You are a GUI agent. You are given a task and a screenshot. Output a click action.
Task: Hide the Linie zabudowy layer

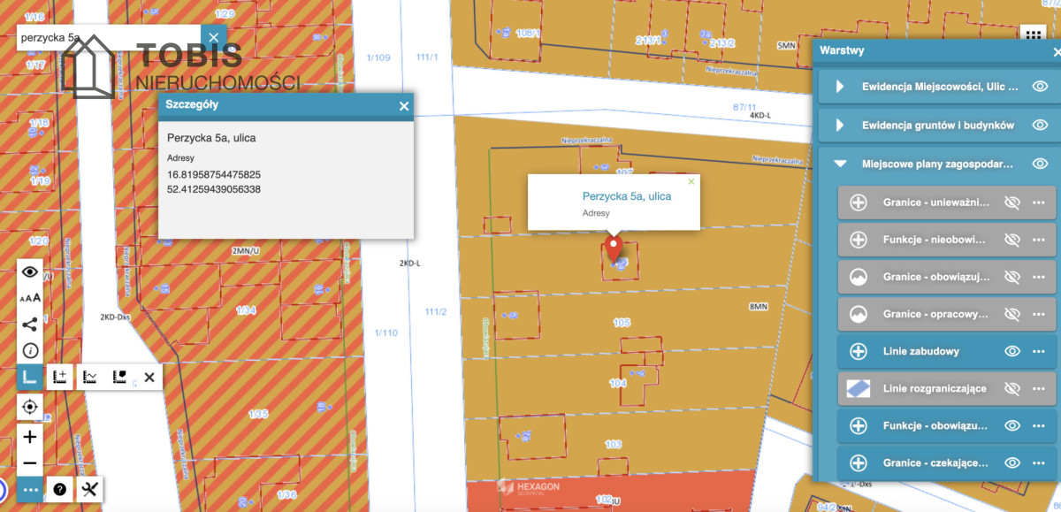1012,351
